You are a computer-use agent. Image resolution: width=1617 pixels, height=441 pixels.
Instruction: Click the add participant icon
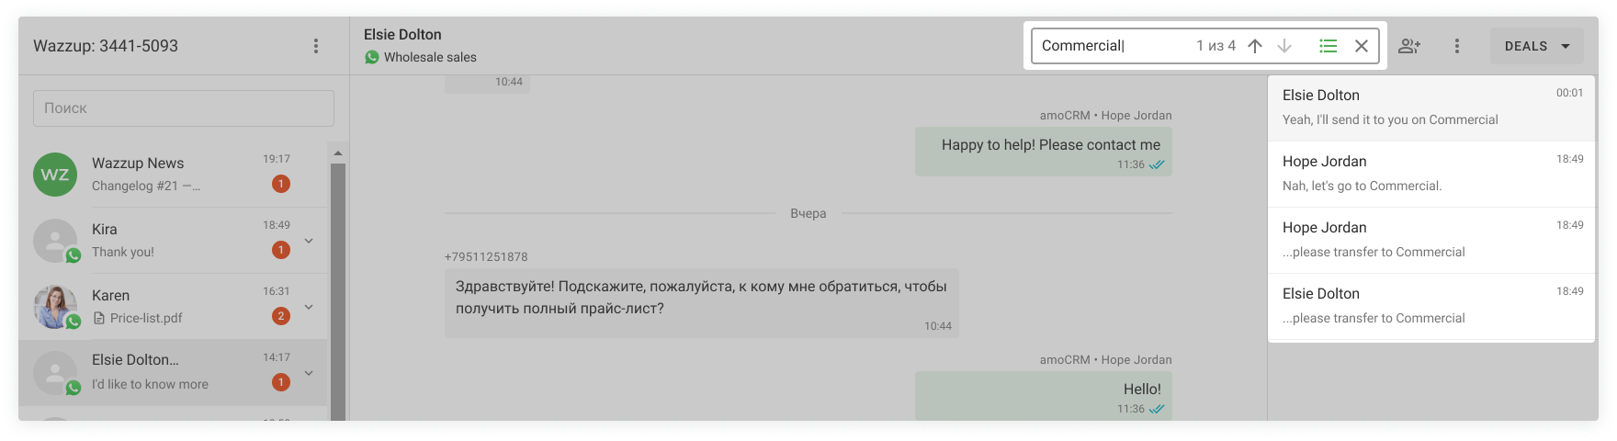click(1409, 46)
